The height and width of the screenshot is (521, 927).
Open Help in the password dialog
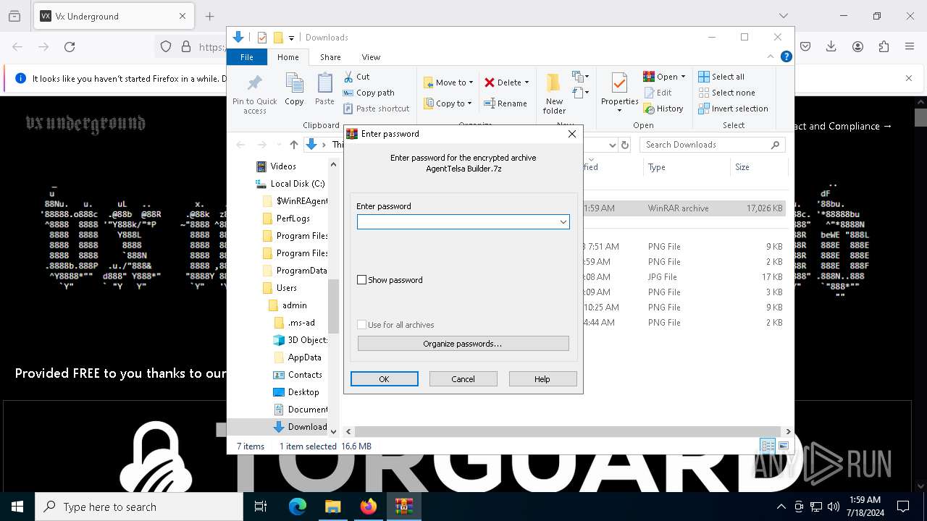(542, 379)
